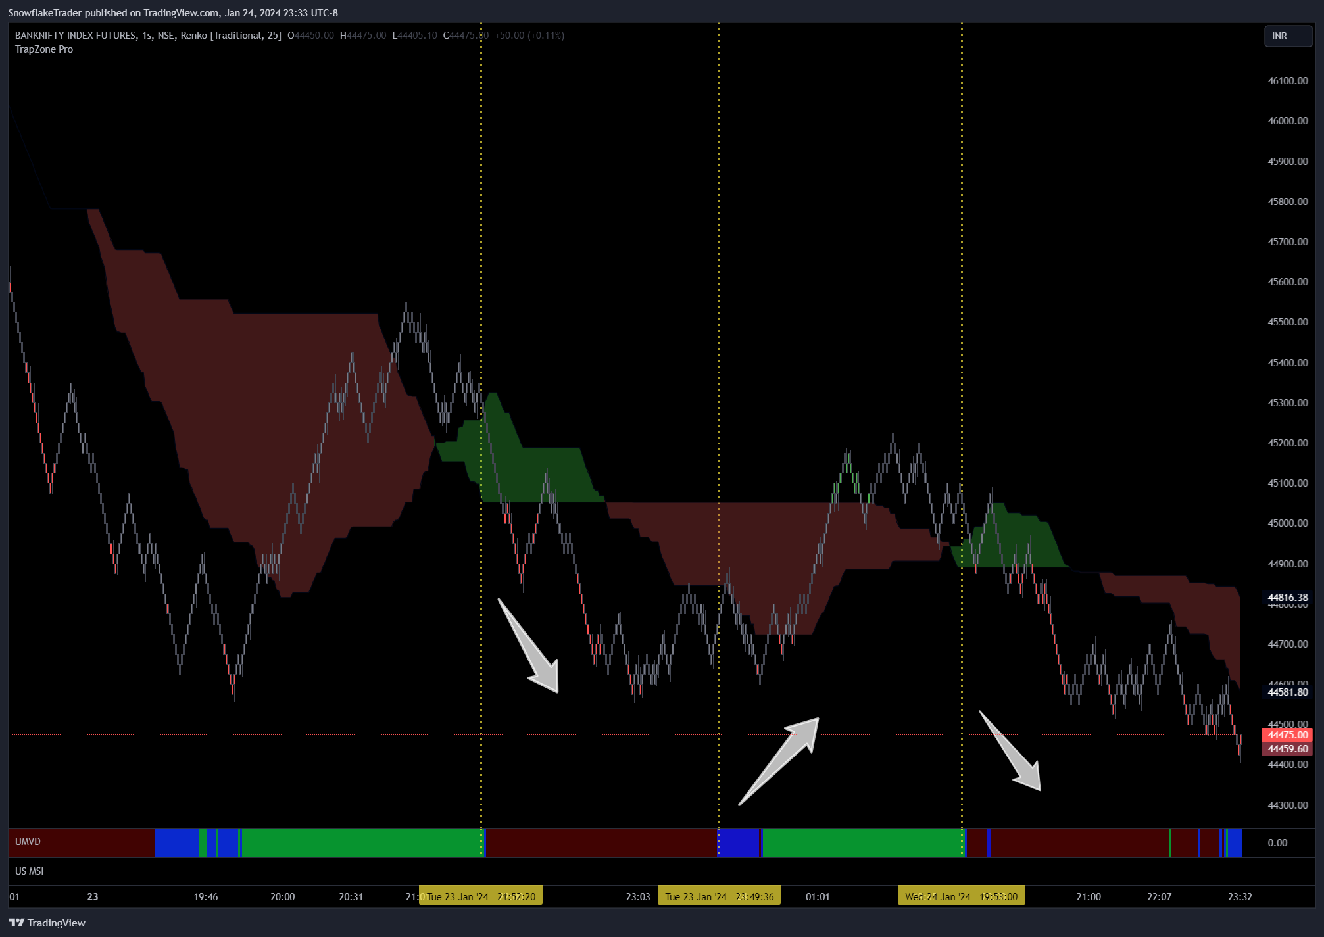Click the 46000.00 price axis label
The height and width of the screenshot is (937, 1324).
1287,121
